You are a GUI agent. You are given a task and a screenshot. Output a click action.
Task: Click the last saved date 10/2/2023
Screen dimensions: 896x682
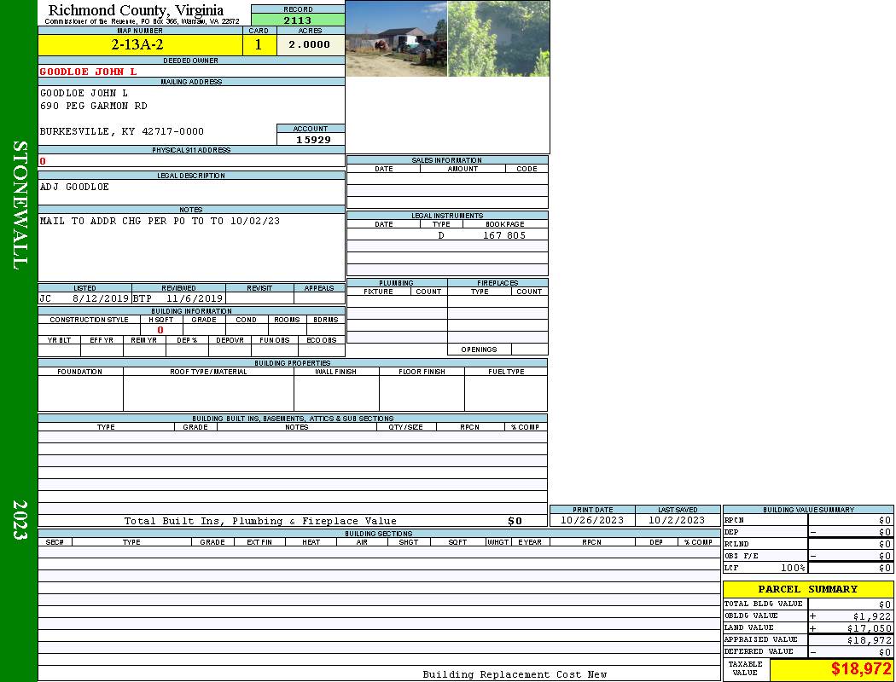[x=677, y=520]
